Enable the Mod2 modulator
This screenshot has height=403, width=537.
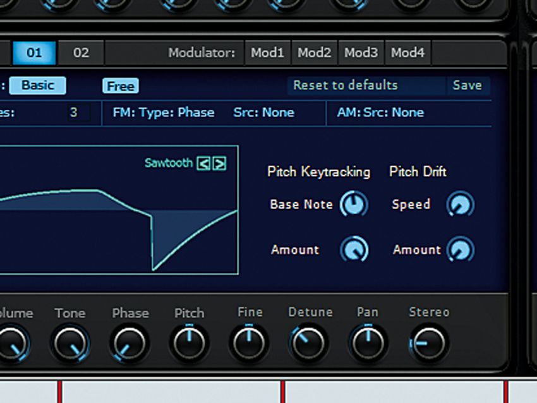(314, 53)
